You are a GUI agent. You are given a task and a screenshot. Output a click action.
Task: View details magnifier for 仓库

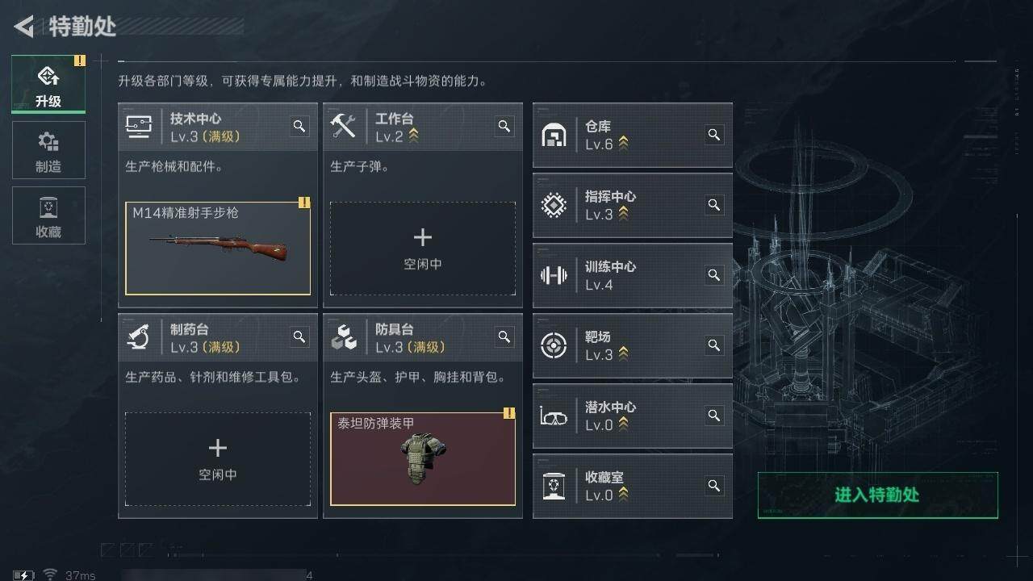714,134
